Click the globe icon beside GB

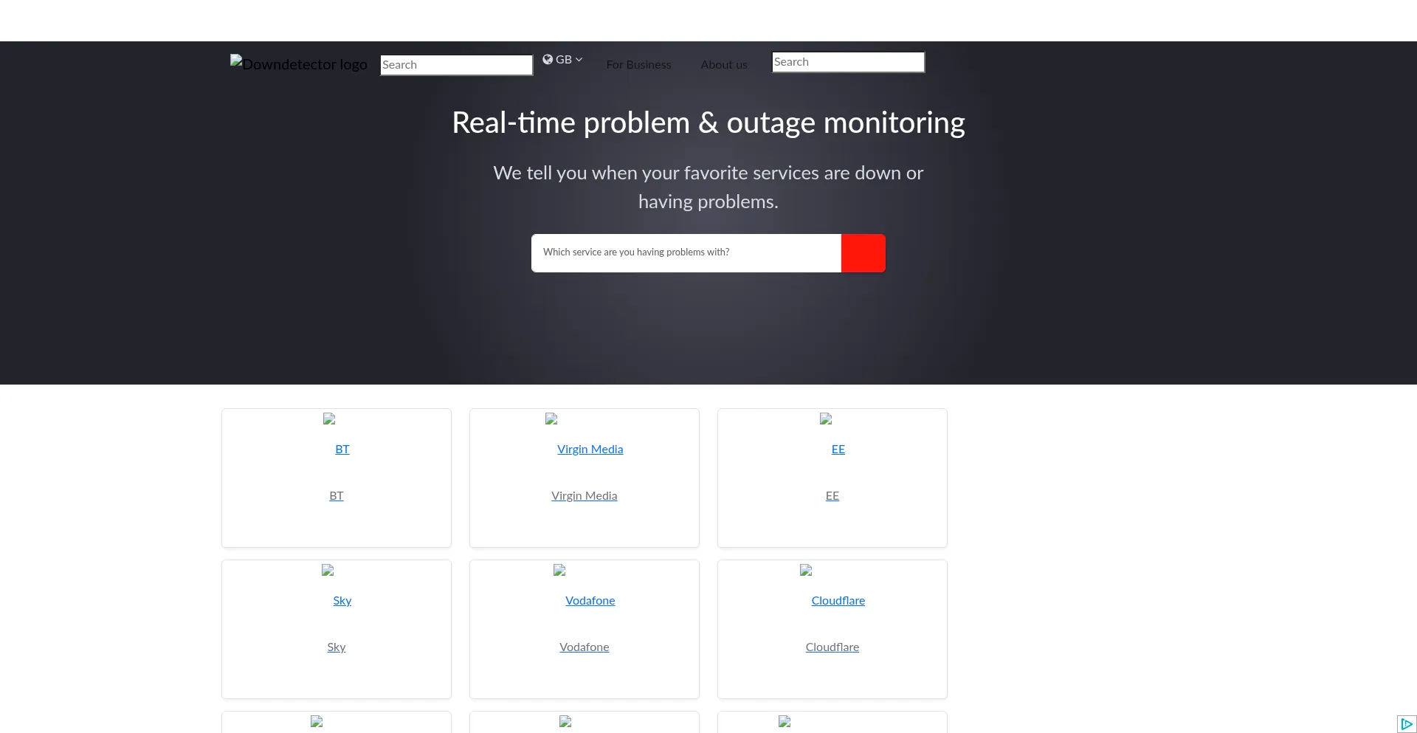(548, 60)
